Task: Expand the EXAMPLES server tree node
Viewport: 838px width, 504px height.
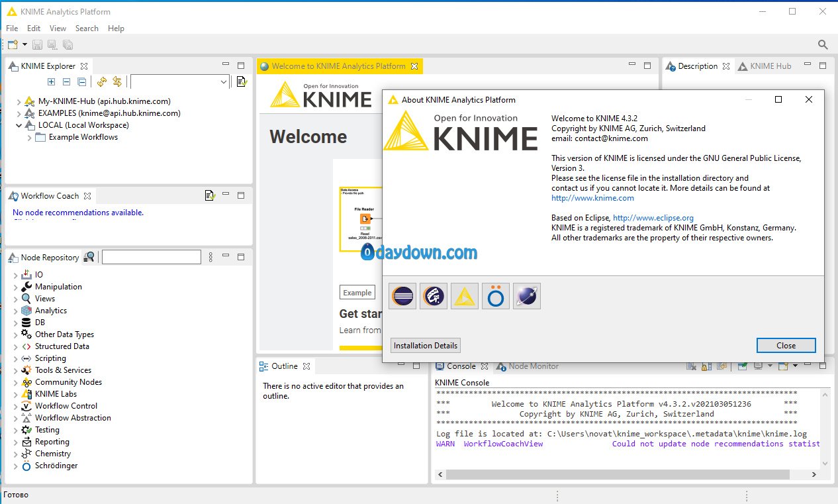Action: click(x=19, y=113)
